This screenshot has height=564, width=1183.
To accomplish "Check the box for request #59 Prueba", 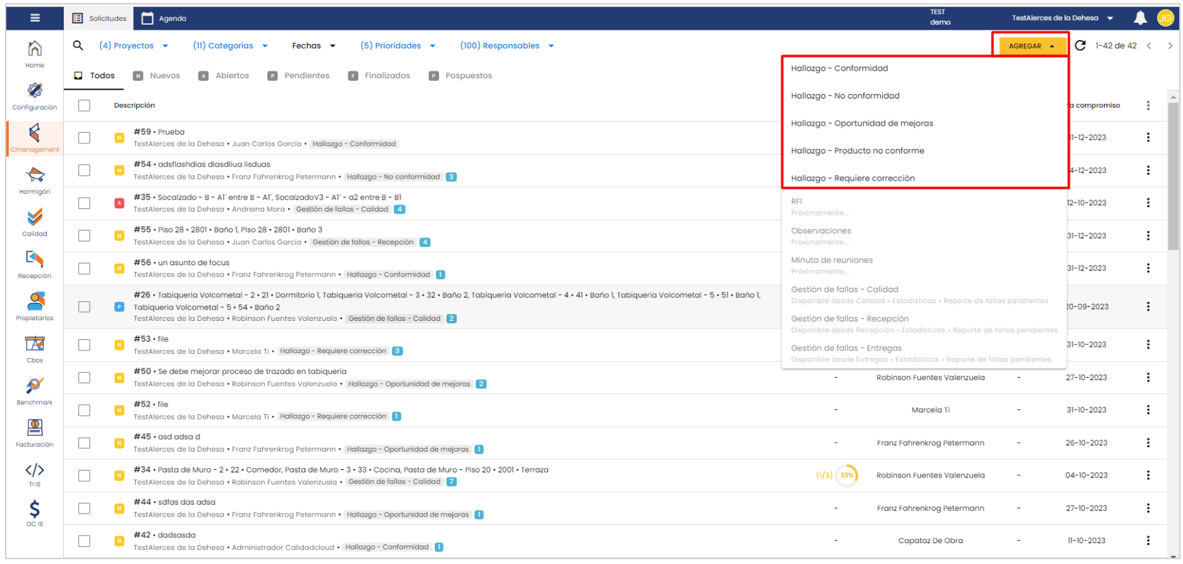I will click(x=84, y=138).
